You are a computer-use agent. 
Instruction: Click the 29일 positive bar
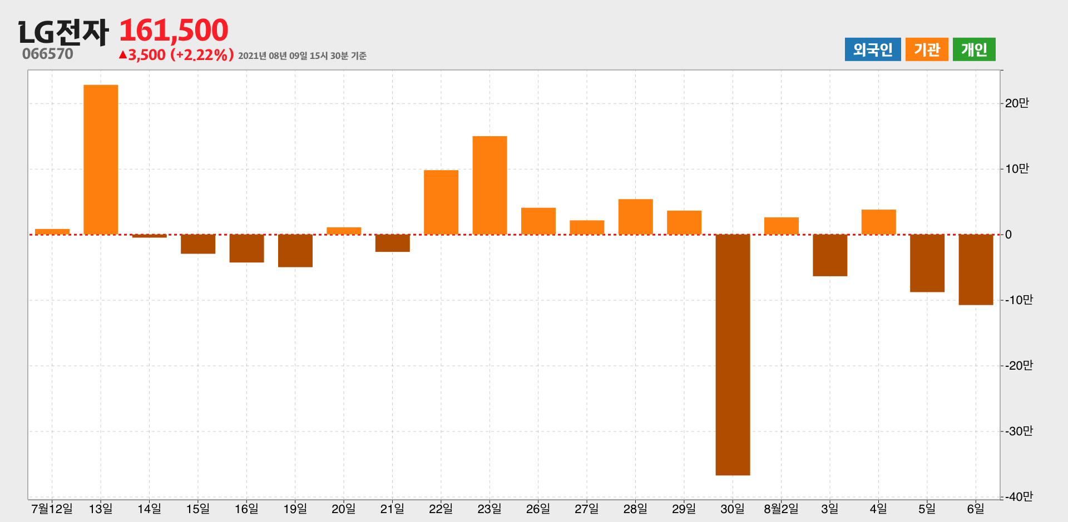click(x=684, y=222)
